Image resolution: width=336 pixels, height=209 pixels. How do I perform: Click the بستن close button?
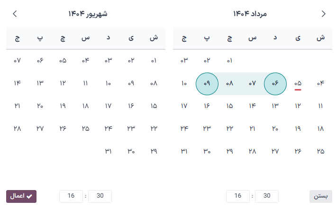tap(321, 196)
